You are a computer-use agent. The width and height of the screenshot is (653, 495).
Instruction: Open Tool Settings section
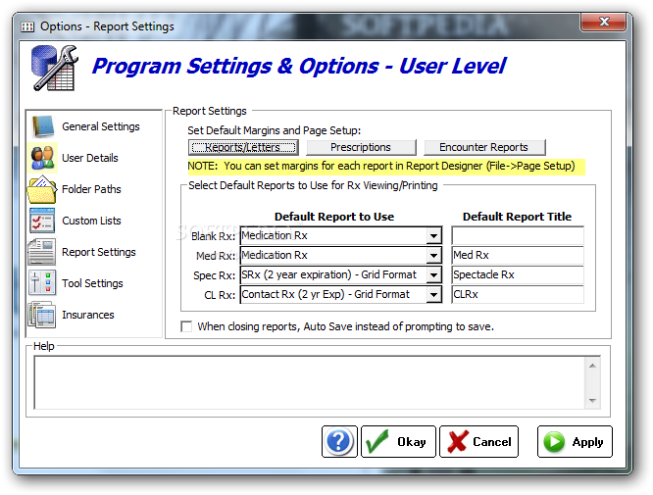tap(92, 283)
